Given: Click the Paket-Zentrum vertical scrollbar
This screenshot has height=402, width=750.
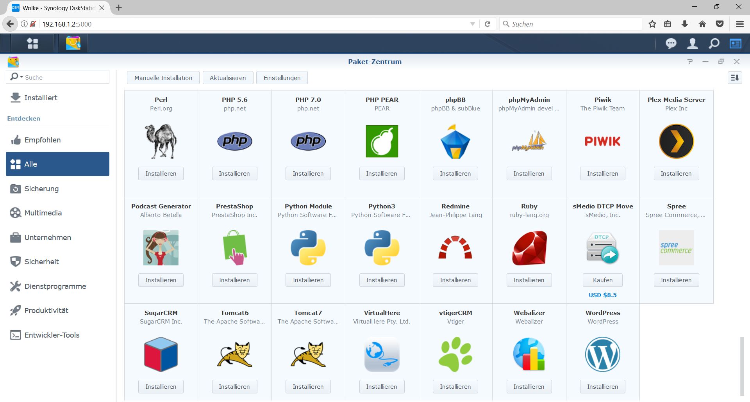Looking at the screenshot, I should (x=742, y=367).
